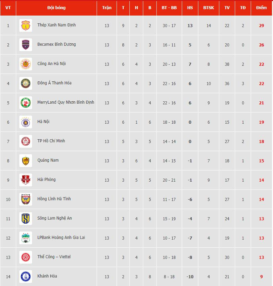Click the Sông Lam Nghệ An club logo
Viewport: 273px width, 286px height.
coord(26,219)
